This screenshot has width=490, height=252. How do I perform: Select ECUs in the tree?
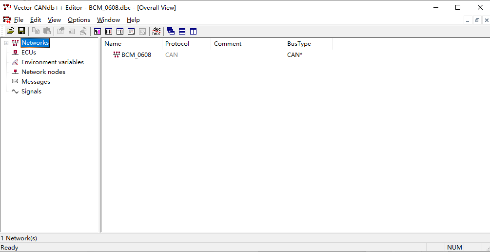pyautogui.click(x=29, y=53)
